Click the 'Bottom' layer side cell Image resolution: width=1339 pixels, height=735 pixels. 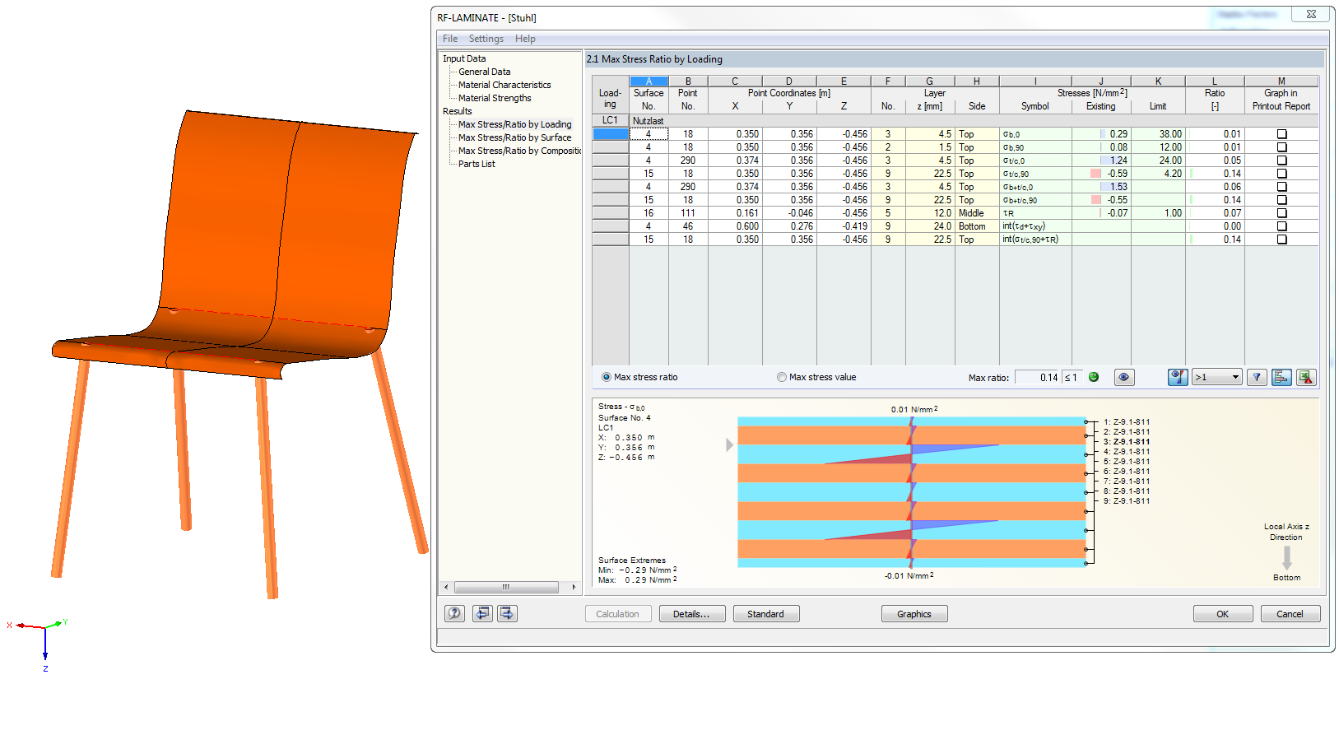[977, 226]
